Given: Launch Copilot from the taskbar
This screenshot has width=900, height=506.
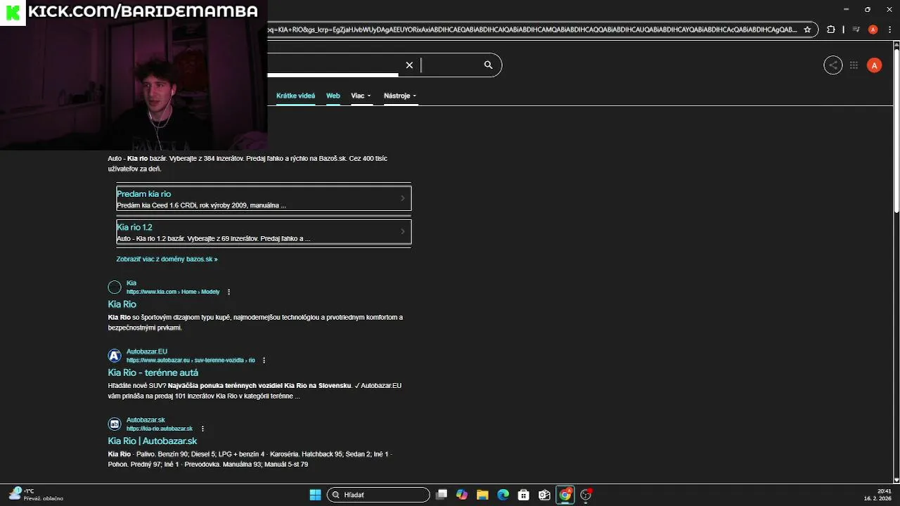Looking at the screenshot, I should click(x=462, y=495).
